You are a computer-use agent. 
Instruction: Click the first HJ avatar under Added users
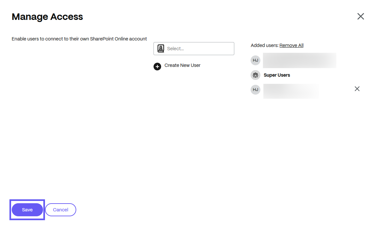(255, 60)
